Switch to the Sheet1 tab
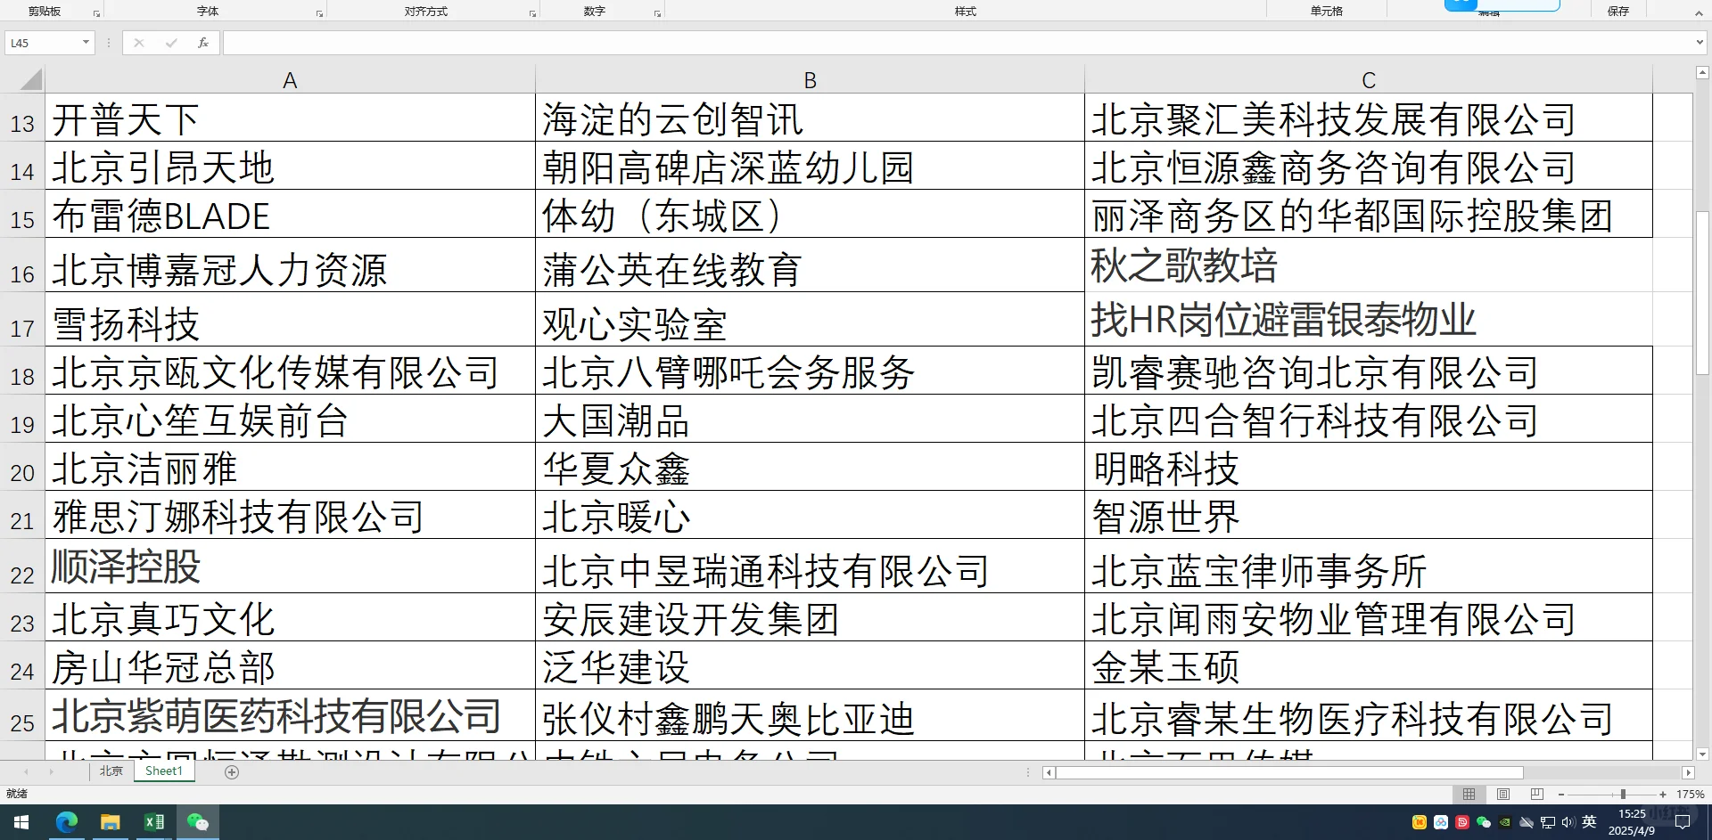This screenshot has height=840, width=1712. (x=164, y=771)
